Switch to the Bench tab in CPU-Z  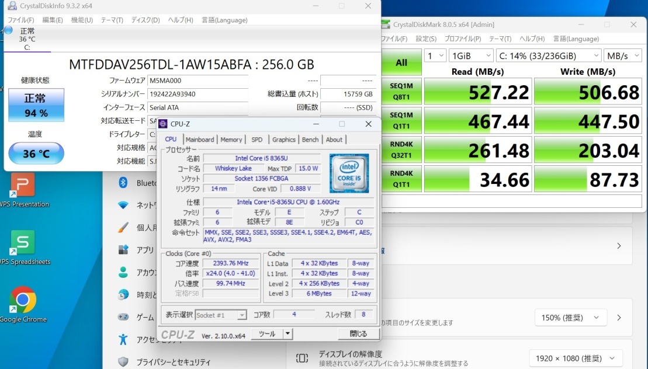310,140
